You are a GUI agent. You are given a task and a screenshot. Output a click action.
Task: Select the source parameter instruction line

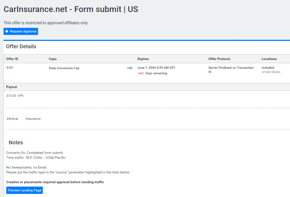click(68, 172)
